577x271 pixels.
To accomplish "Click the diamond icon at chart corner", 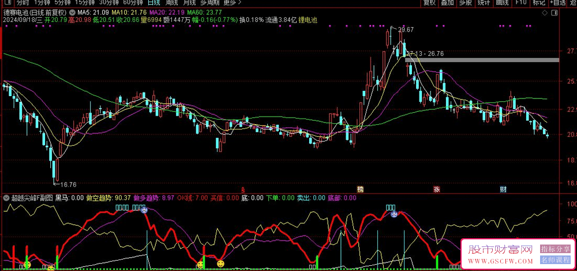I will coord(545,13).
